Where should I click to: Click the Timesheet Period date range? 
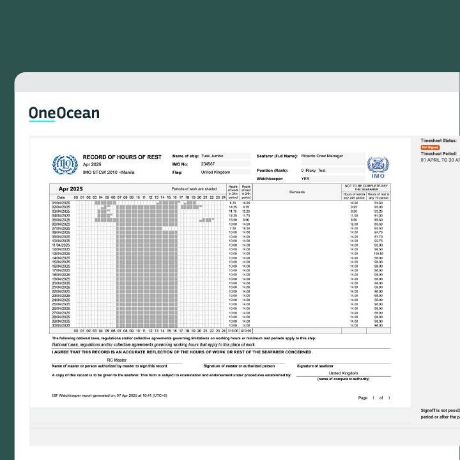(440, 160)
